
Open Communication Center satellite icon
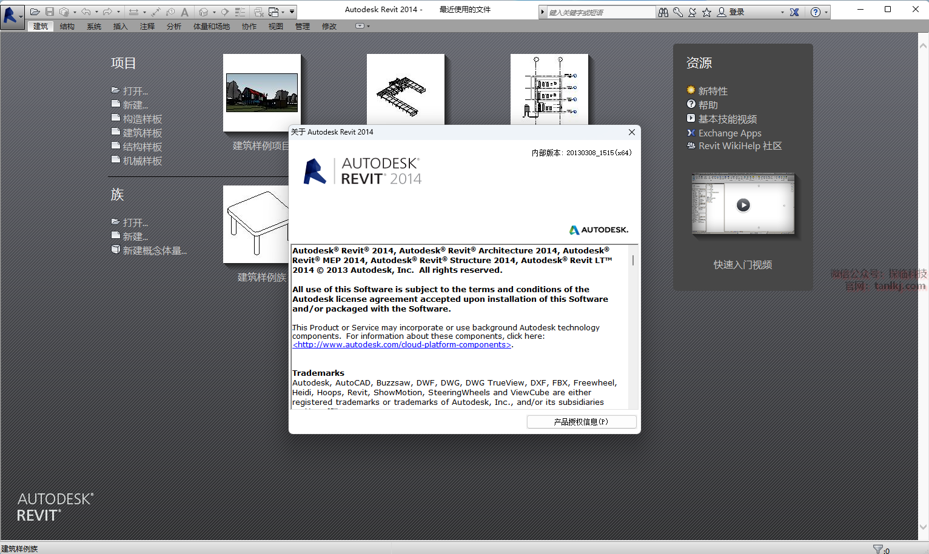point(693,12)
